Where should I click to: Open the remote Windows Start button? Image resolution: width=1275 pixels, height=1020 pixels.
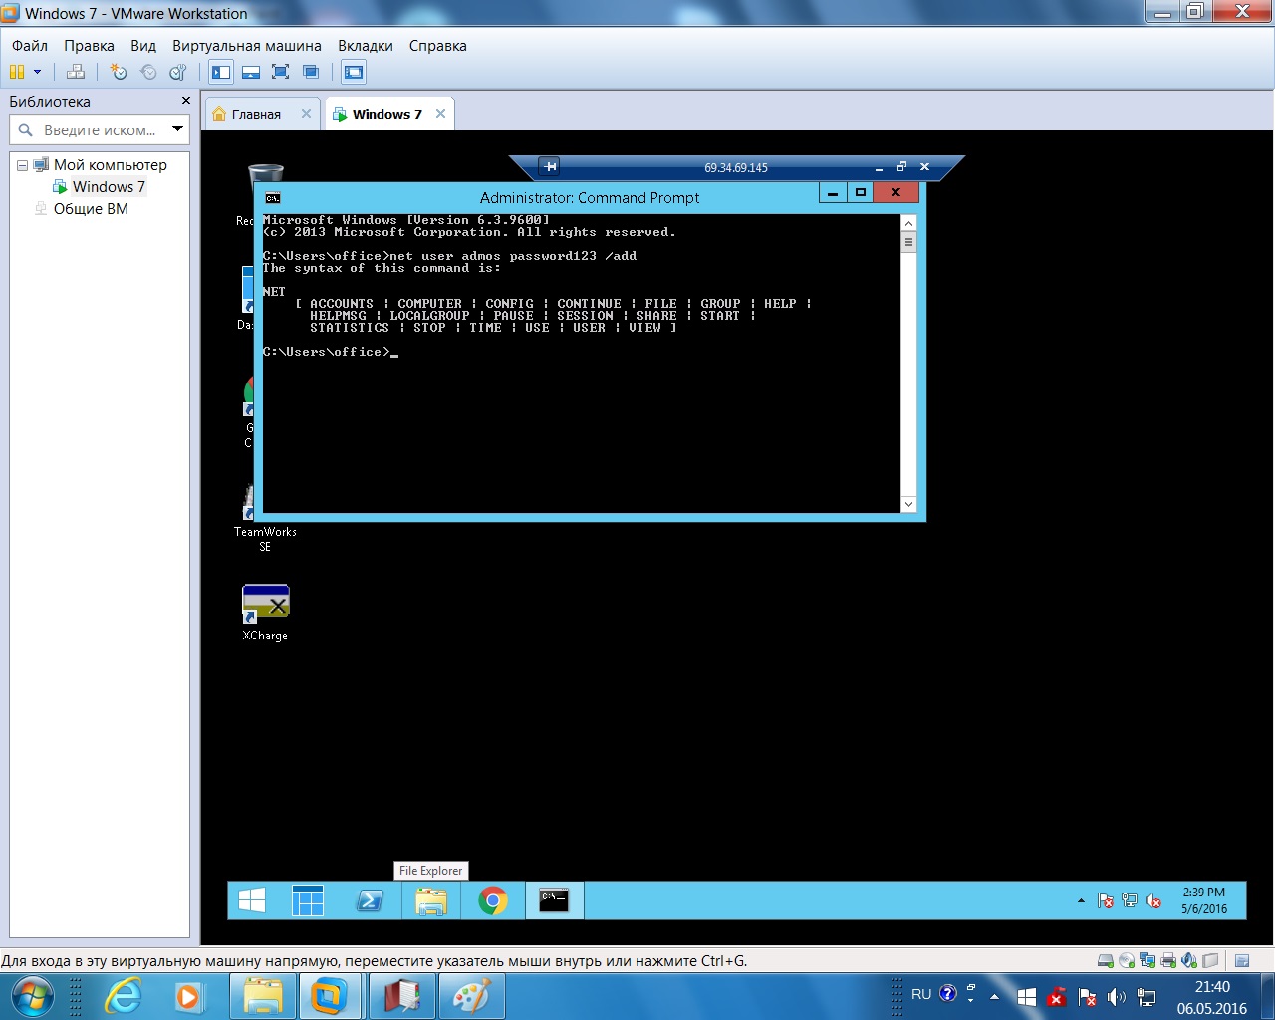point(252,900)
